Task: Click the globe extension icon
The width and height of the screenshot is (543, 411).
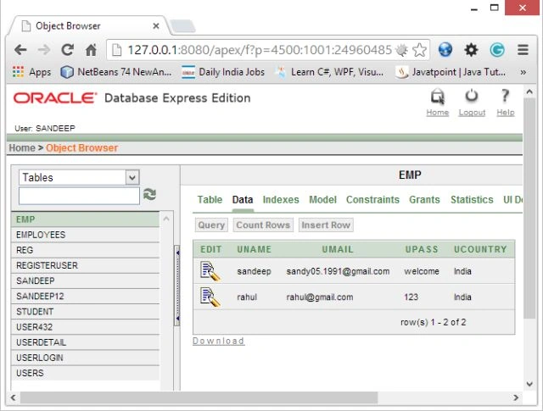Action: 445,50
